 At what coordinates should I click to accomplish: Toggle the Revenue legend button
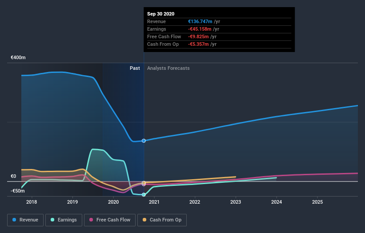[x=25, y=220]
